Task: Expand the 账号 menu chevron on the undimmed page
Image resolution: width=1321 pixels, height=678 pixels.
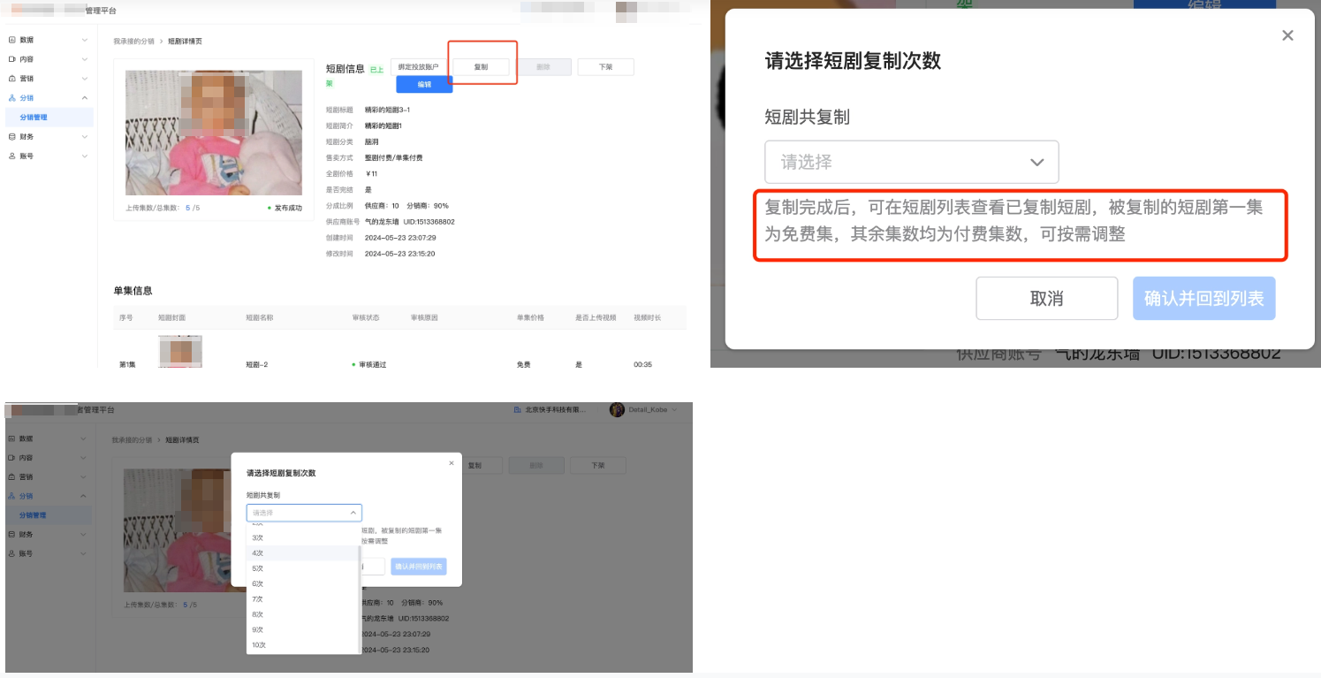Action: coord(85,156)
